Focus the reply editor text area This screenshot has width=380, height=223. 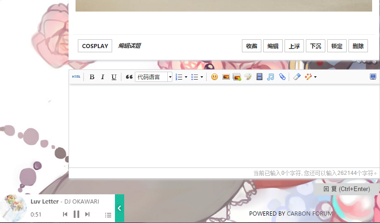pyautogui.click(x=224, y=126)
